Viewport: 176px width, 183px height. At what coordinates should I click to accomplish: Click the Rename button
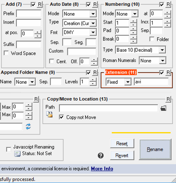155,149
